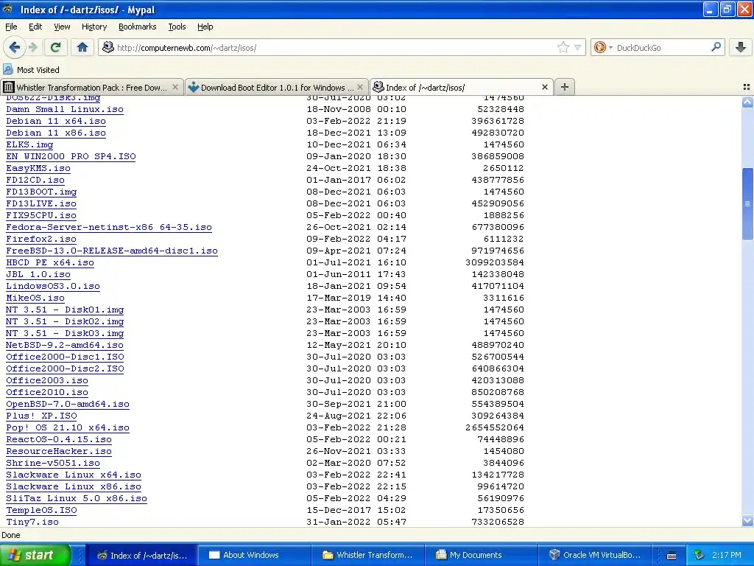The image size is (754, 566).
Task: Open the Whistler Transform folder taskbar button
Action: tap(367, 555)
